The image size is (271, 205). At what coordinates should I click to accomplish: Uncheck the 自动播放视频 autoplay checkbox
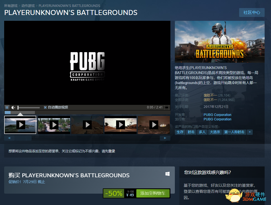coord(45,107)
